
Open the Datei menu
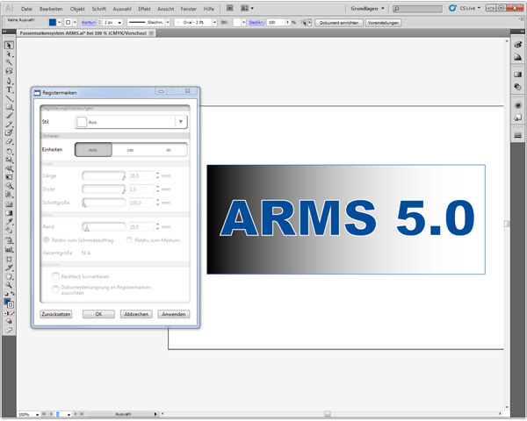[26, 9]
